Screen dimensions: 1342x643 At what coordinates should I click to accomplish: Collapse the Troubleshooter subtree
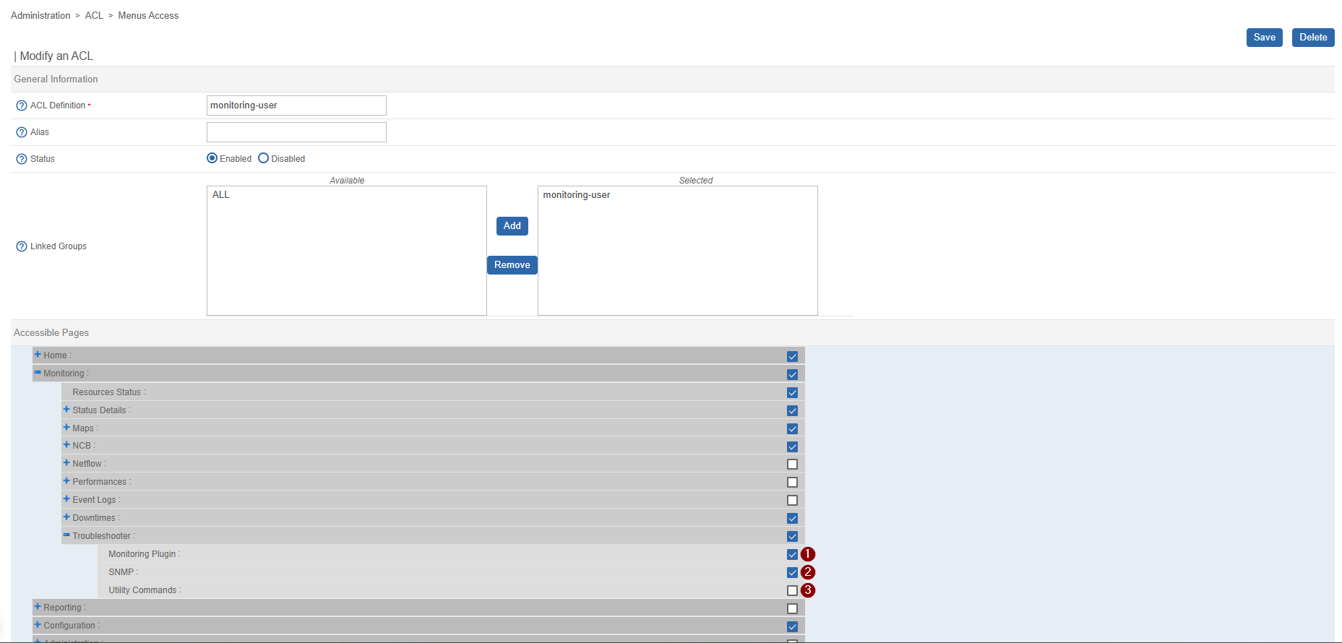click(x=66, y=535)
